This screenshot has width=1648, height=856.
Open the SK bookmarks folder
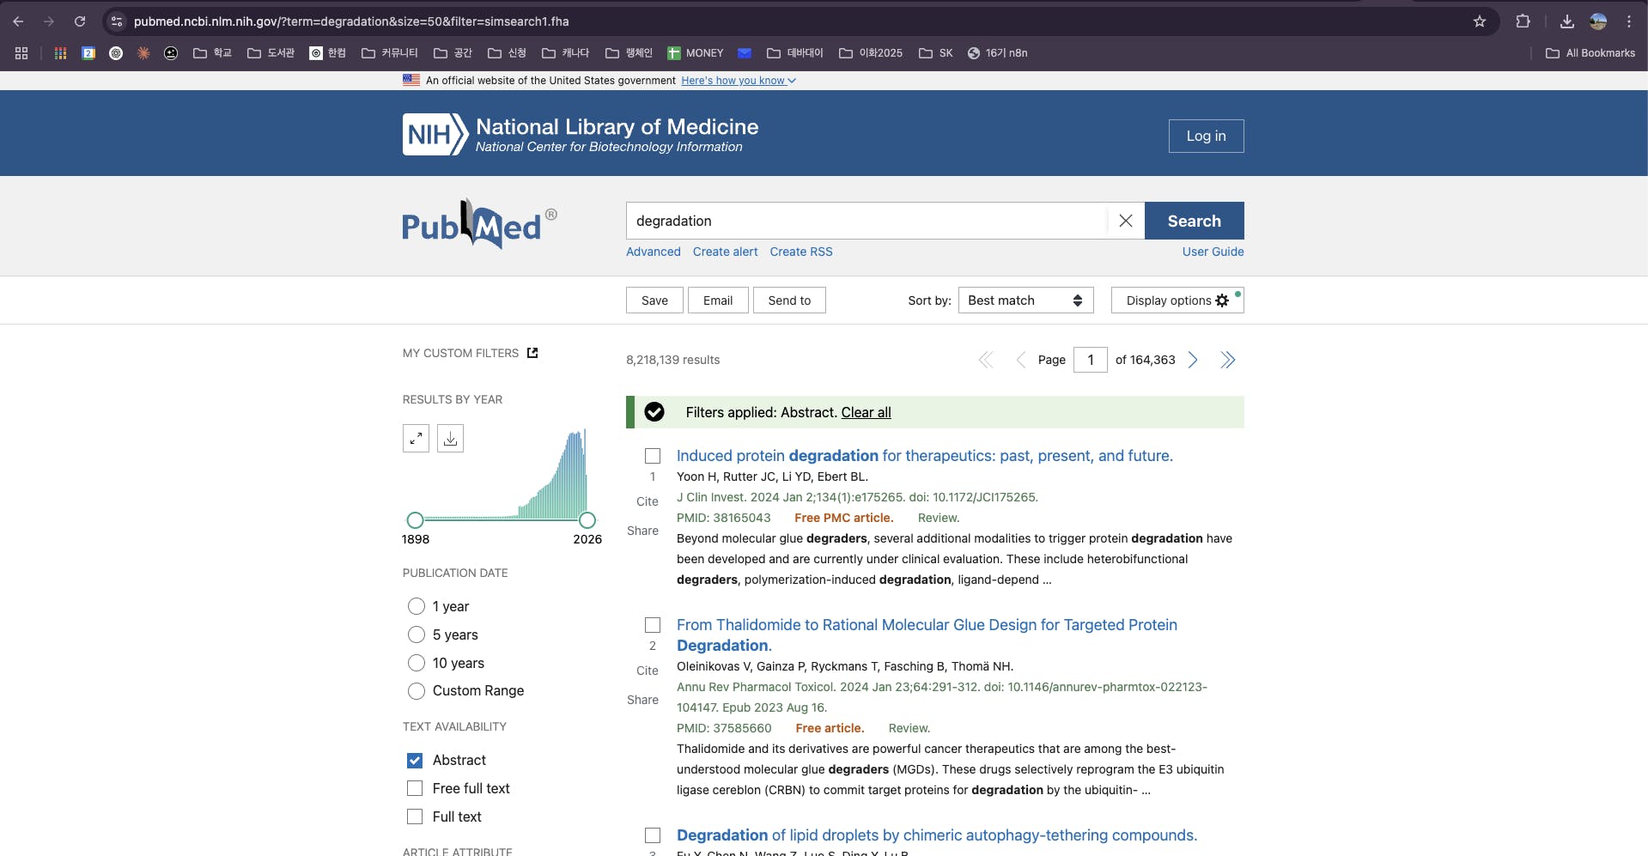click(936, 53)
